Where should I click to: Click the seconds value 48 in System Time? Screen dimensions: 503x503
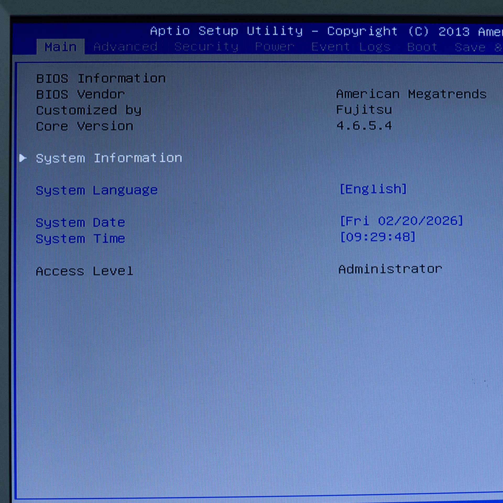point(402,237)
